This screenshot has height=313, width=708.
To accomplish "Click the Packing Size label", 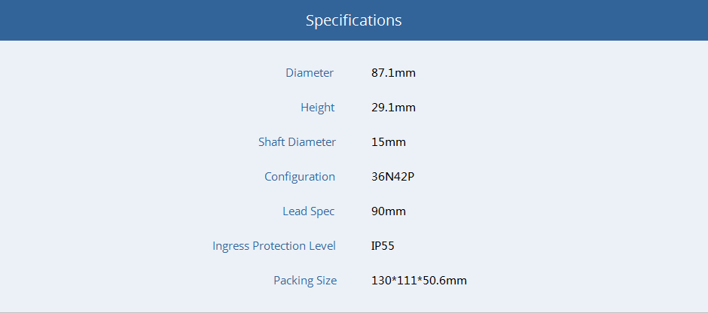I will [305, 281].
